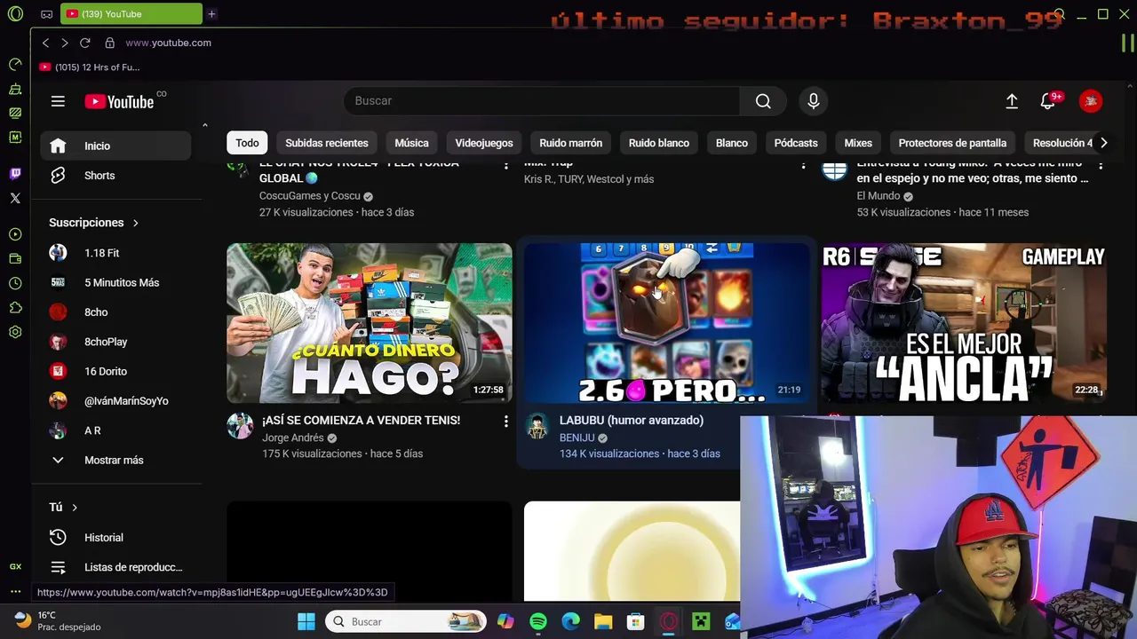
Task: Open the wallet icon in Opera sidebar
Action: click(15, 259)
